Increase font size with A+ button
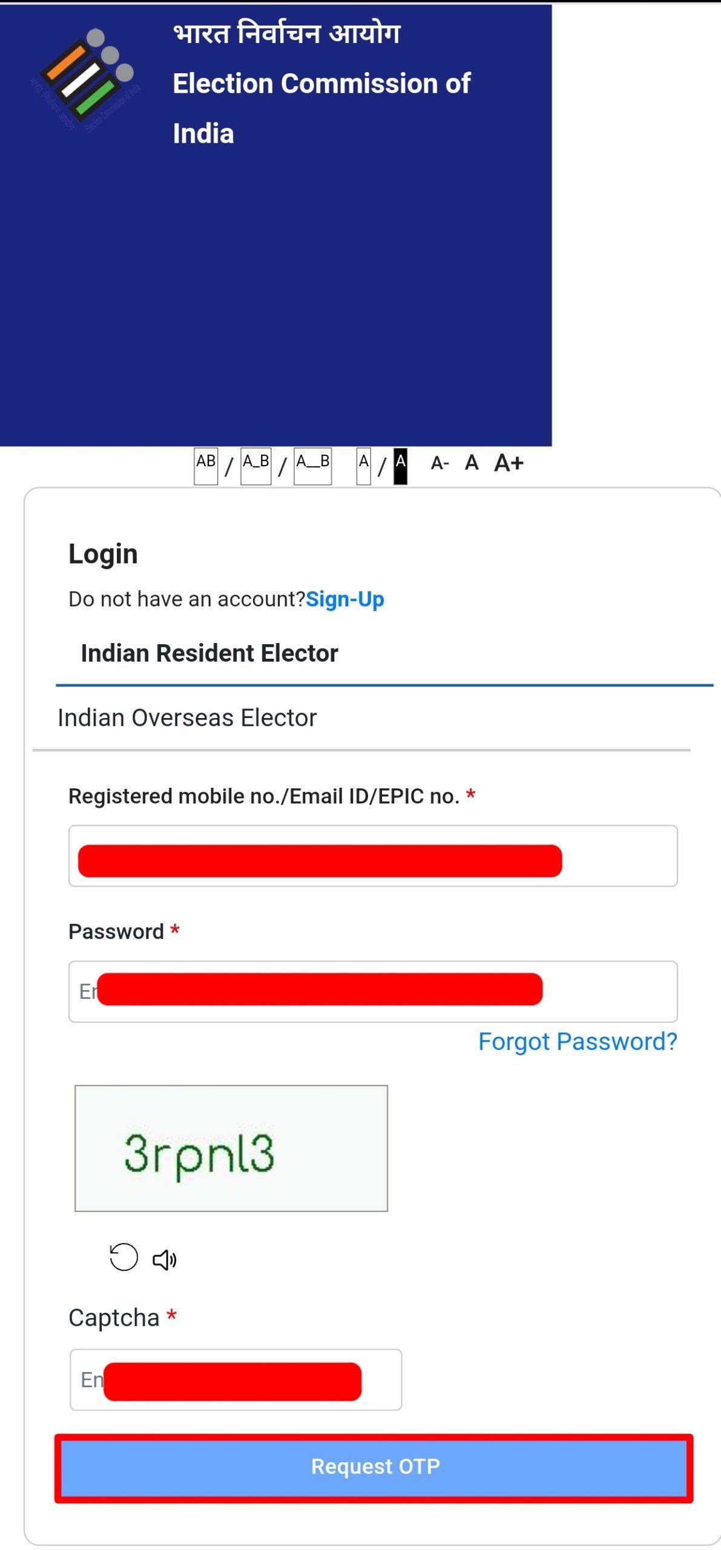 click(x=508, y=463)
